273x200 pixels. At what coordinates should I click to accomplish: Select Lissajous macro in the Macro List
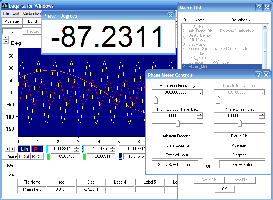196,62
